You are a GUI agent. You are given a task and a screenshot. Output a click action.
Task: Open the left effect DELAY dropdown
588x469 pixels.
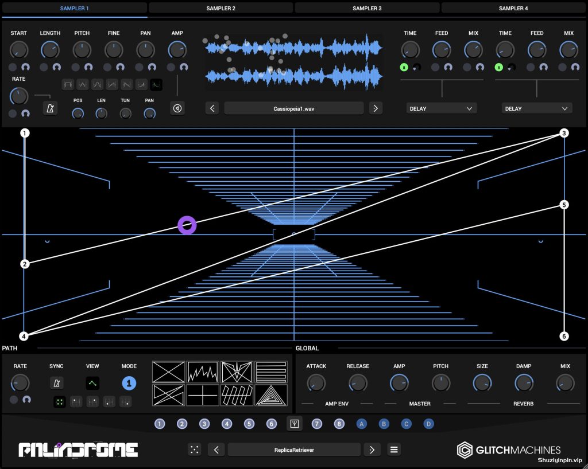pos(441,108)
